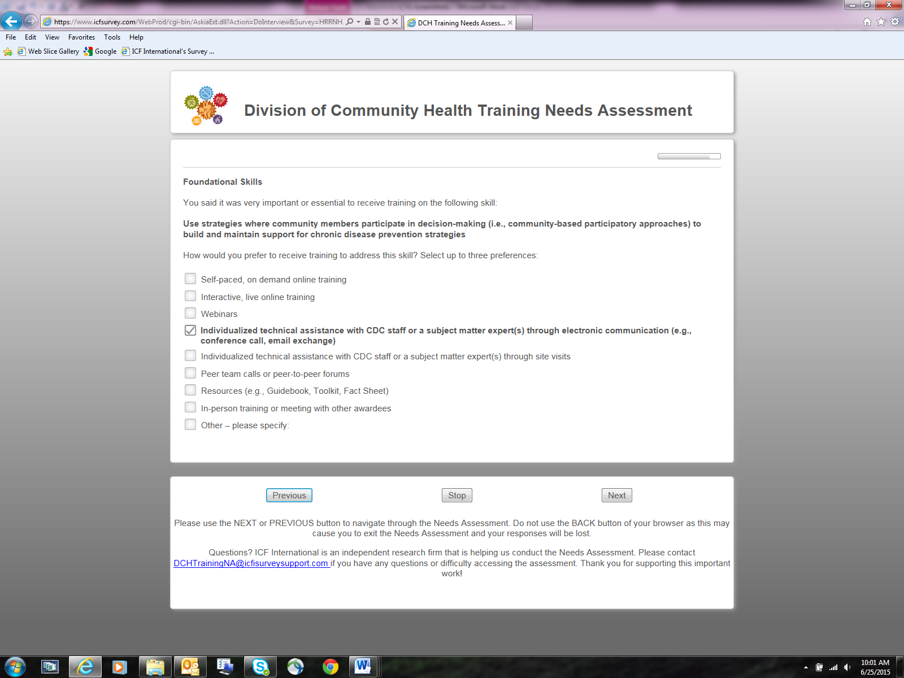
Task: Open the Edit menu
Action: click(x=31, y=37)
